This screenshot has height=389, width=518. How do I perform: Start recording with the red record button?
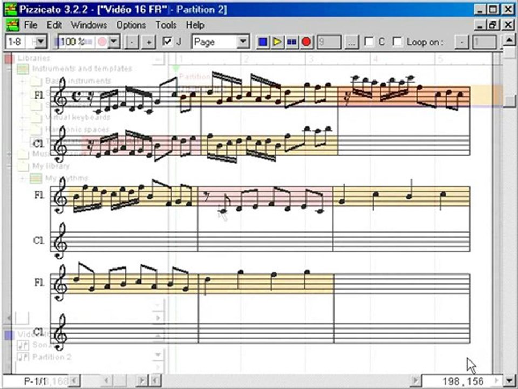click(x=306, y=42)
